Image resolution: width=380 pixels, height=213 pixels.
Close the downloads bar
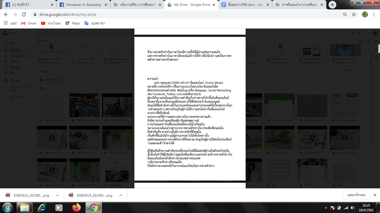(375, 195)
